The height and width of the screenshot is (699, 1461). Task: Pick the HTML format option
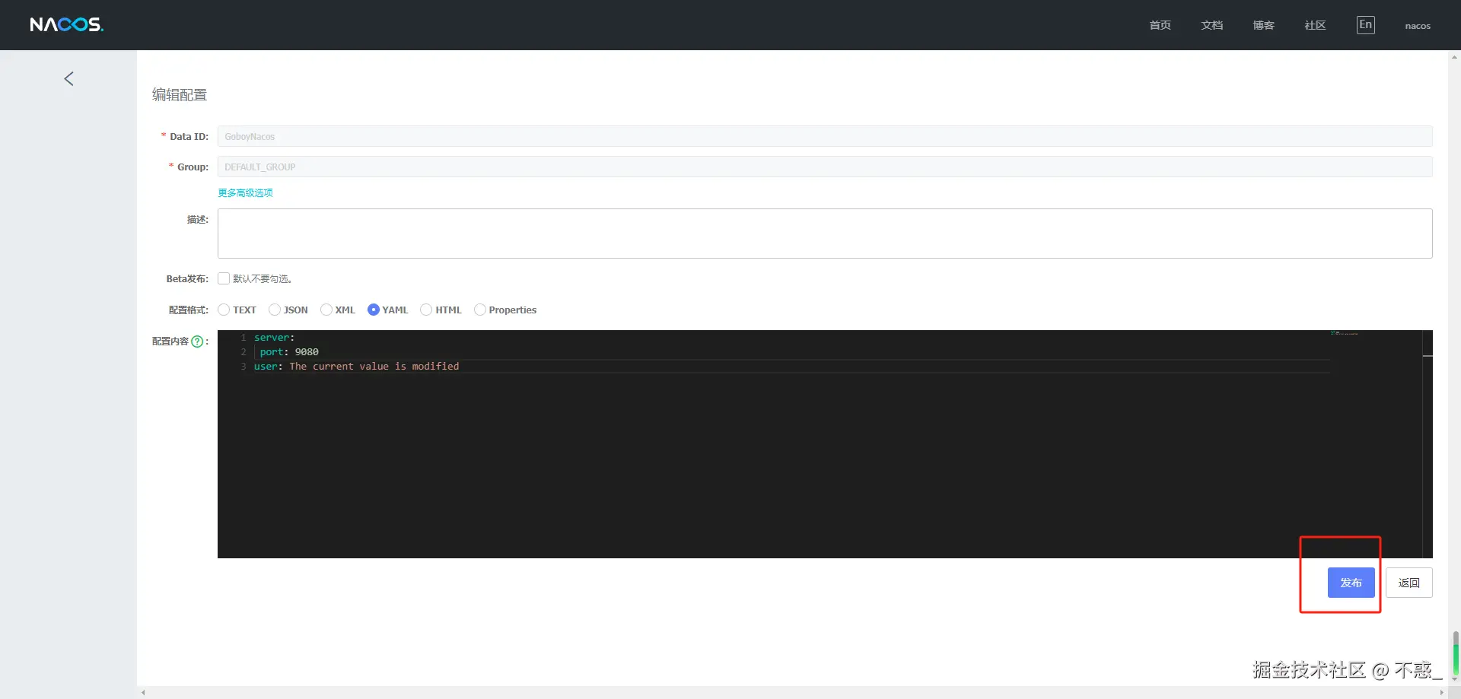[426, 310]
